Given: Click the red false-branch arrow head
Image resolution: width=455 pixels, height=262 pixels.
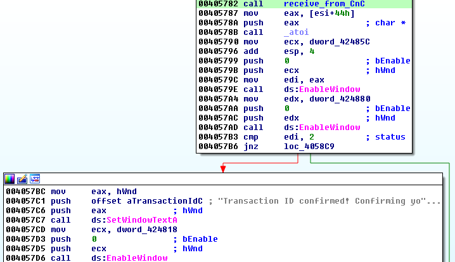Looking at the screenshot, I should pyautogui.click(x=223, y=168).
